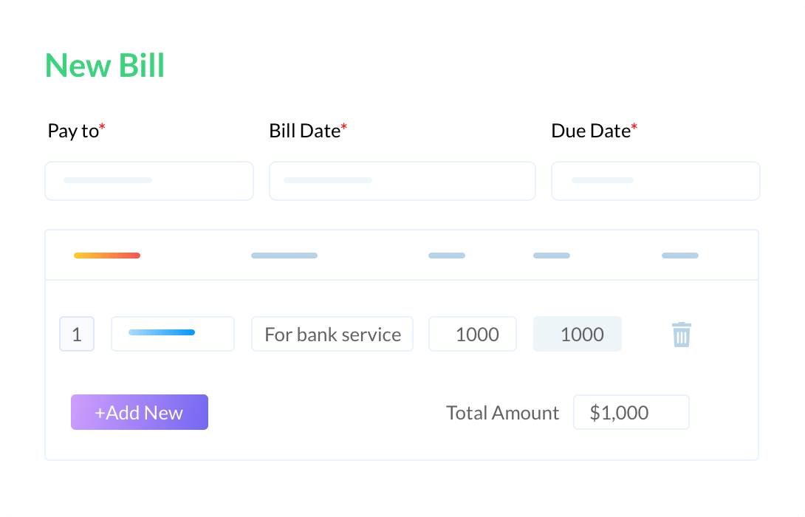
Task: Click the New Bill heading
Action: point(105,66)
